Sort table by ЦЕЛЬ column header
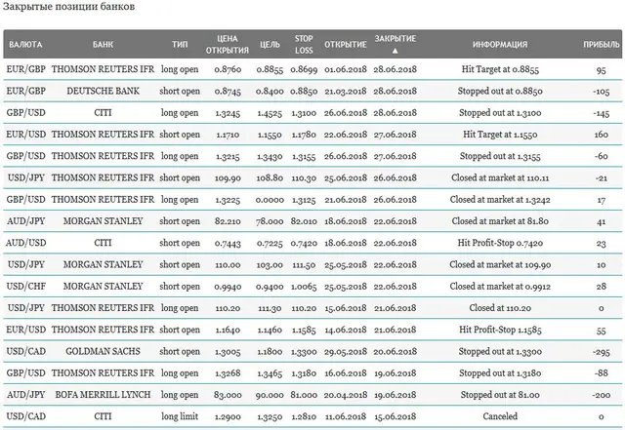 [x=270, y=44]
